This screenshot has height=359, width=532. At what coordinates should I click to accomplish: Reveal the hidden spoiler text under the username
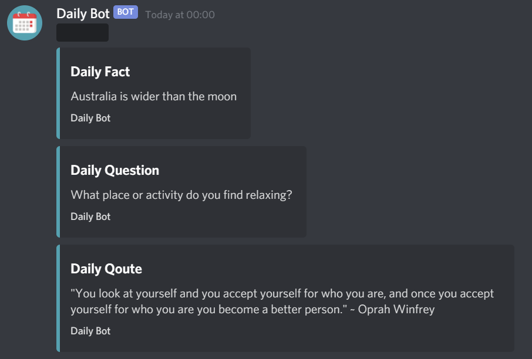coord(82,33)
